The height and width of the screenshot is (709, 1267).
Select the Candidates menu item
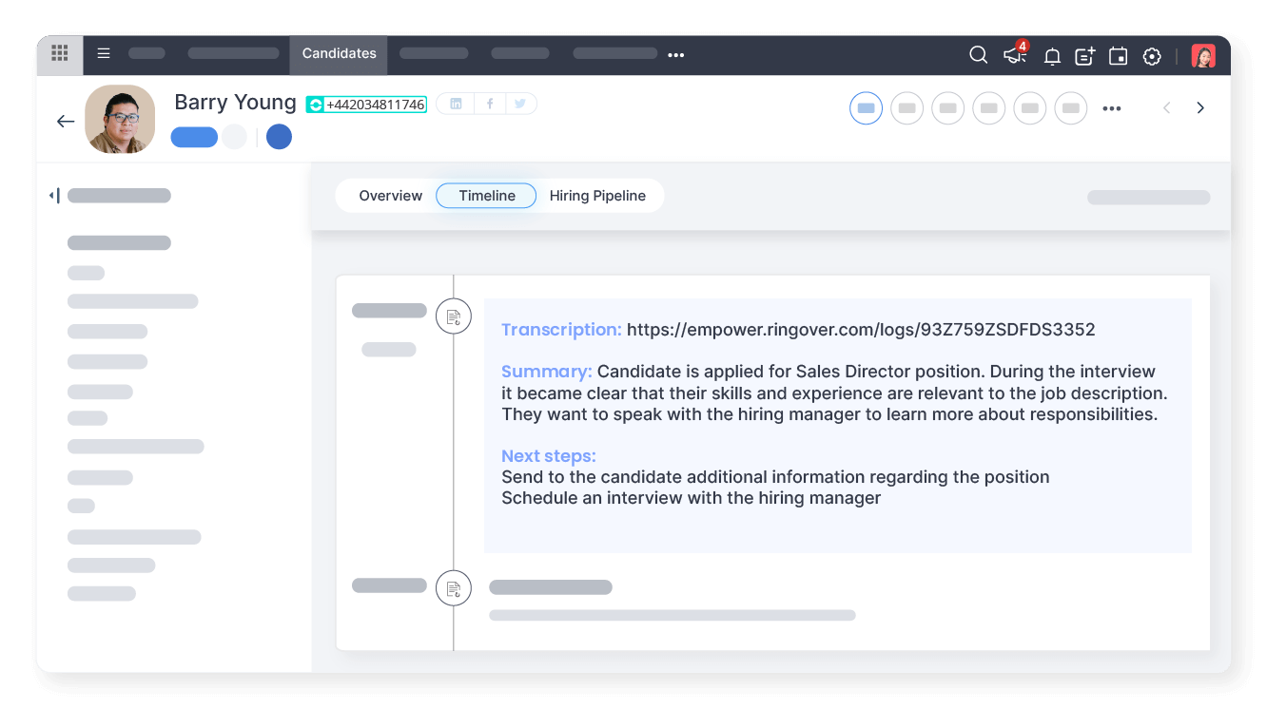(338, 54)
